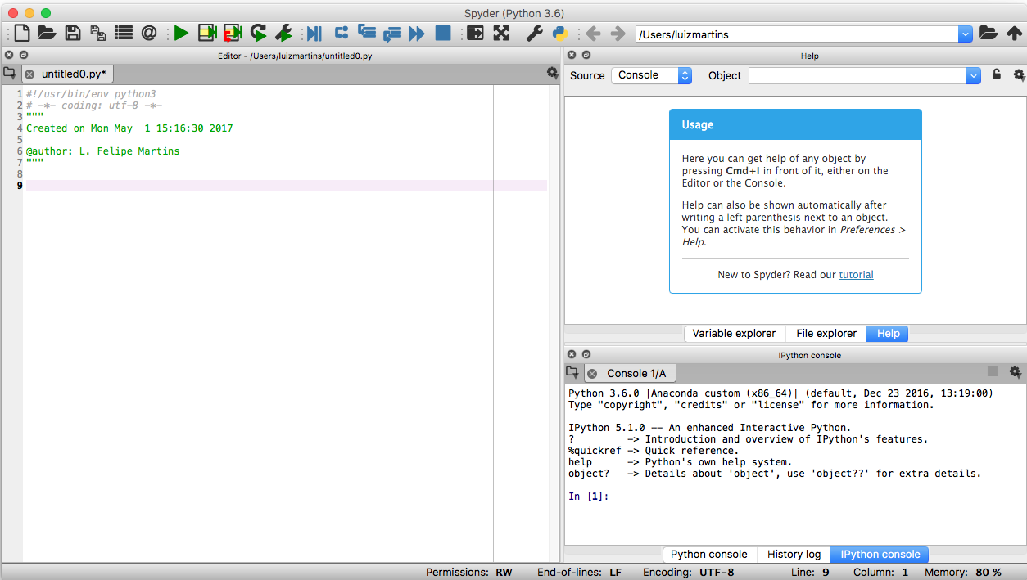This screenshot has width=1027, height=580.
Task: Open the Help pane options gear
Action: click(1019, 74)
